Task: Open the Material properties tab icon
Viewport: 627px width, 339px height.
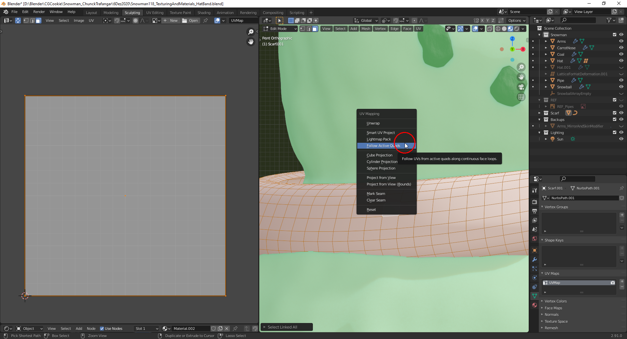Action: click(535, 305)
